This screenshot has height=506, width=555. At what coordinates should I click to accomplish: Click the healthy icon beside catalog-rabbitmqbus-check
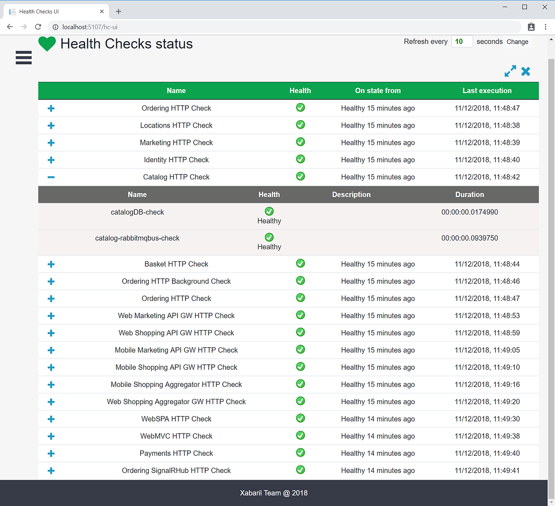(269, 237)
